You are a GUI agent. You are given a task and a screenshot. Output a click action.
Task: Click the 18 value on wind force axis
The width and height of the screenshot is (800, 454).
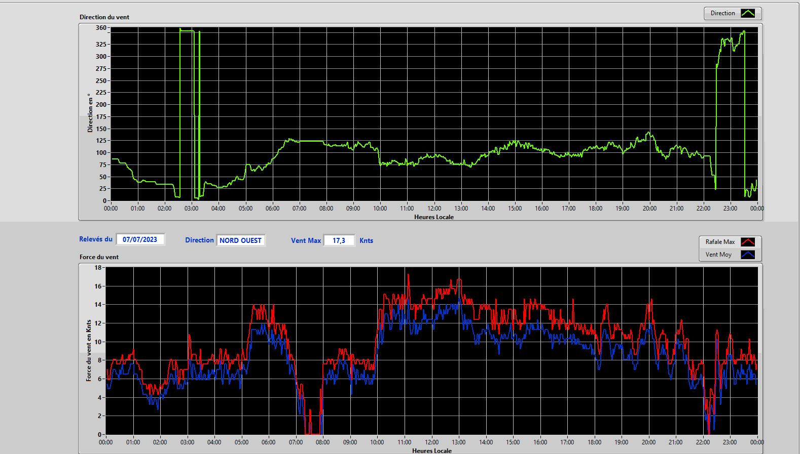click(x=98, y=267)
